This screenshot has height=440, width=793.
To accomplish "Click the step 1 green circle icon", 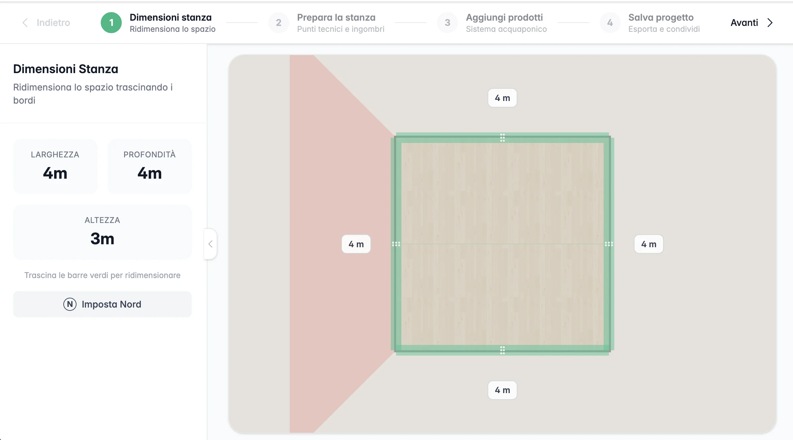I will [111, 23].
